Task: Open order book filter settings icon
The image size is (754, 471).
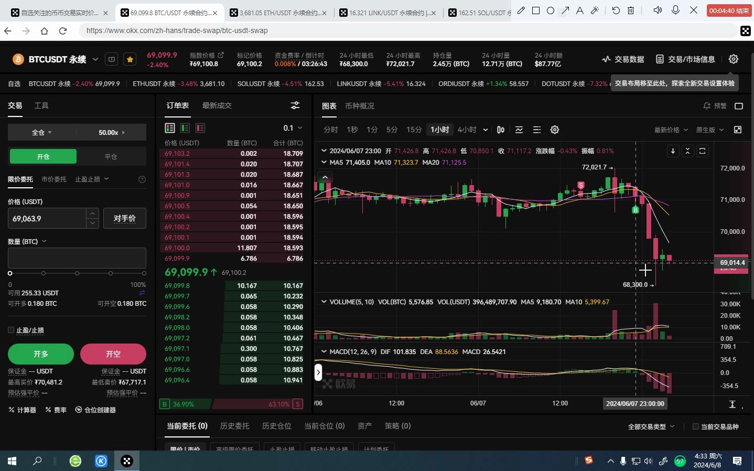Action: (x=295, y=105)
